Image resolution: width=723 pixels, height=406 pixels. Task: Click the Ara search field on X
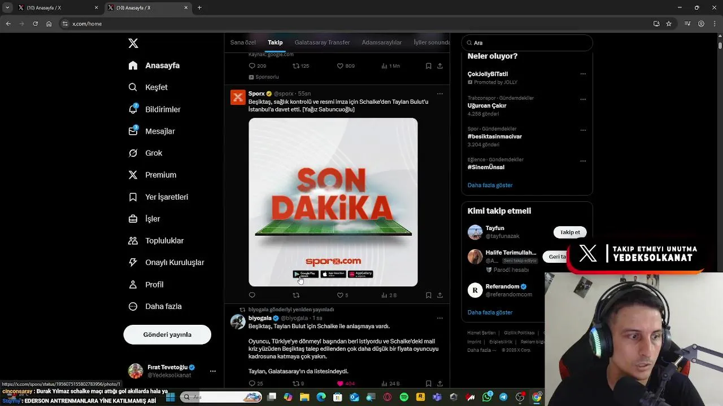[x=527, y=43]
